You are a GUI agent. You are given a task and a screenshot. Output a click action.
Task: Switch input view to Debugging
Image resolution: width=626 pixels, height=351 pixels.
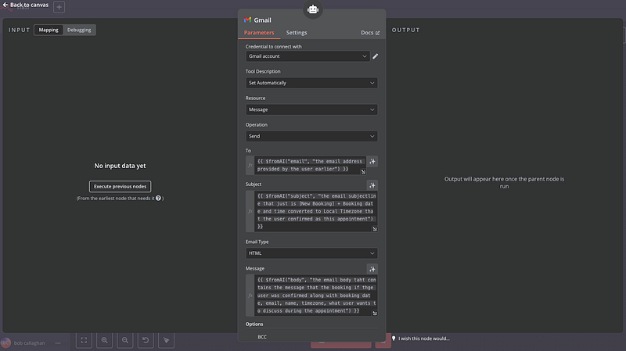coord(78,30)
